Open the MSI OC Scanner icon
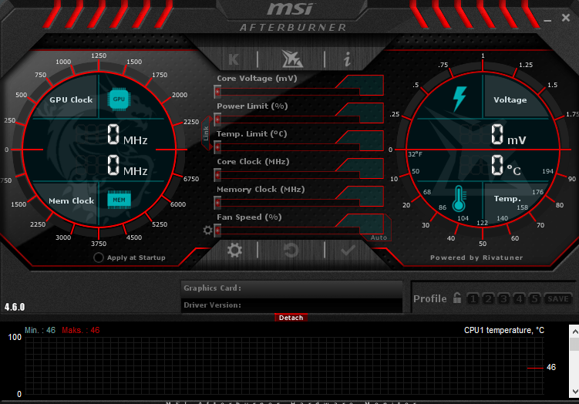 click(x=292, y=59)
